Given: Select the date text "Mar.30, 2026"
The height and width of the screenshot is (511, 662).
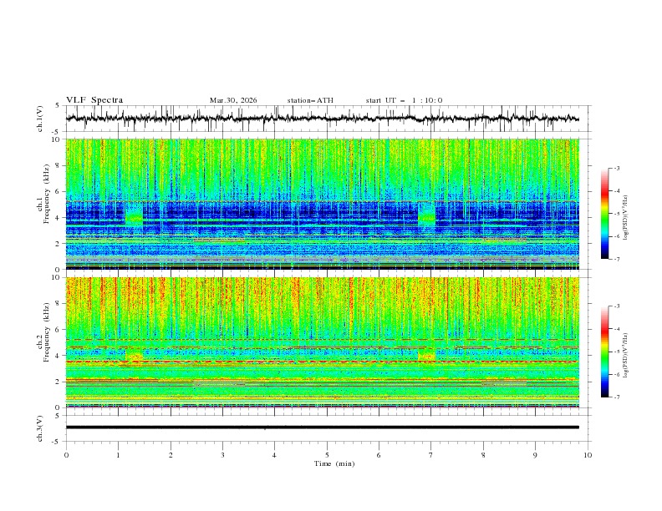Looking at the screenshot, I should point(233,100).
